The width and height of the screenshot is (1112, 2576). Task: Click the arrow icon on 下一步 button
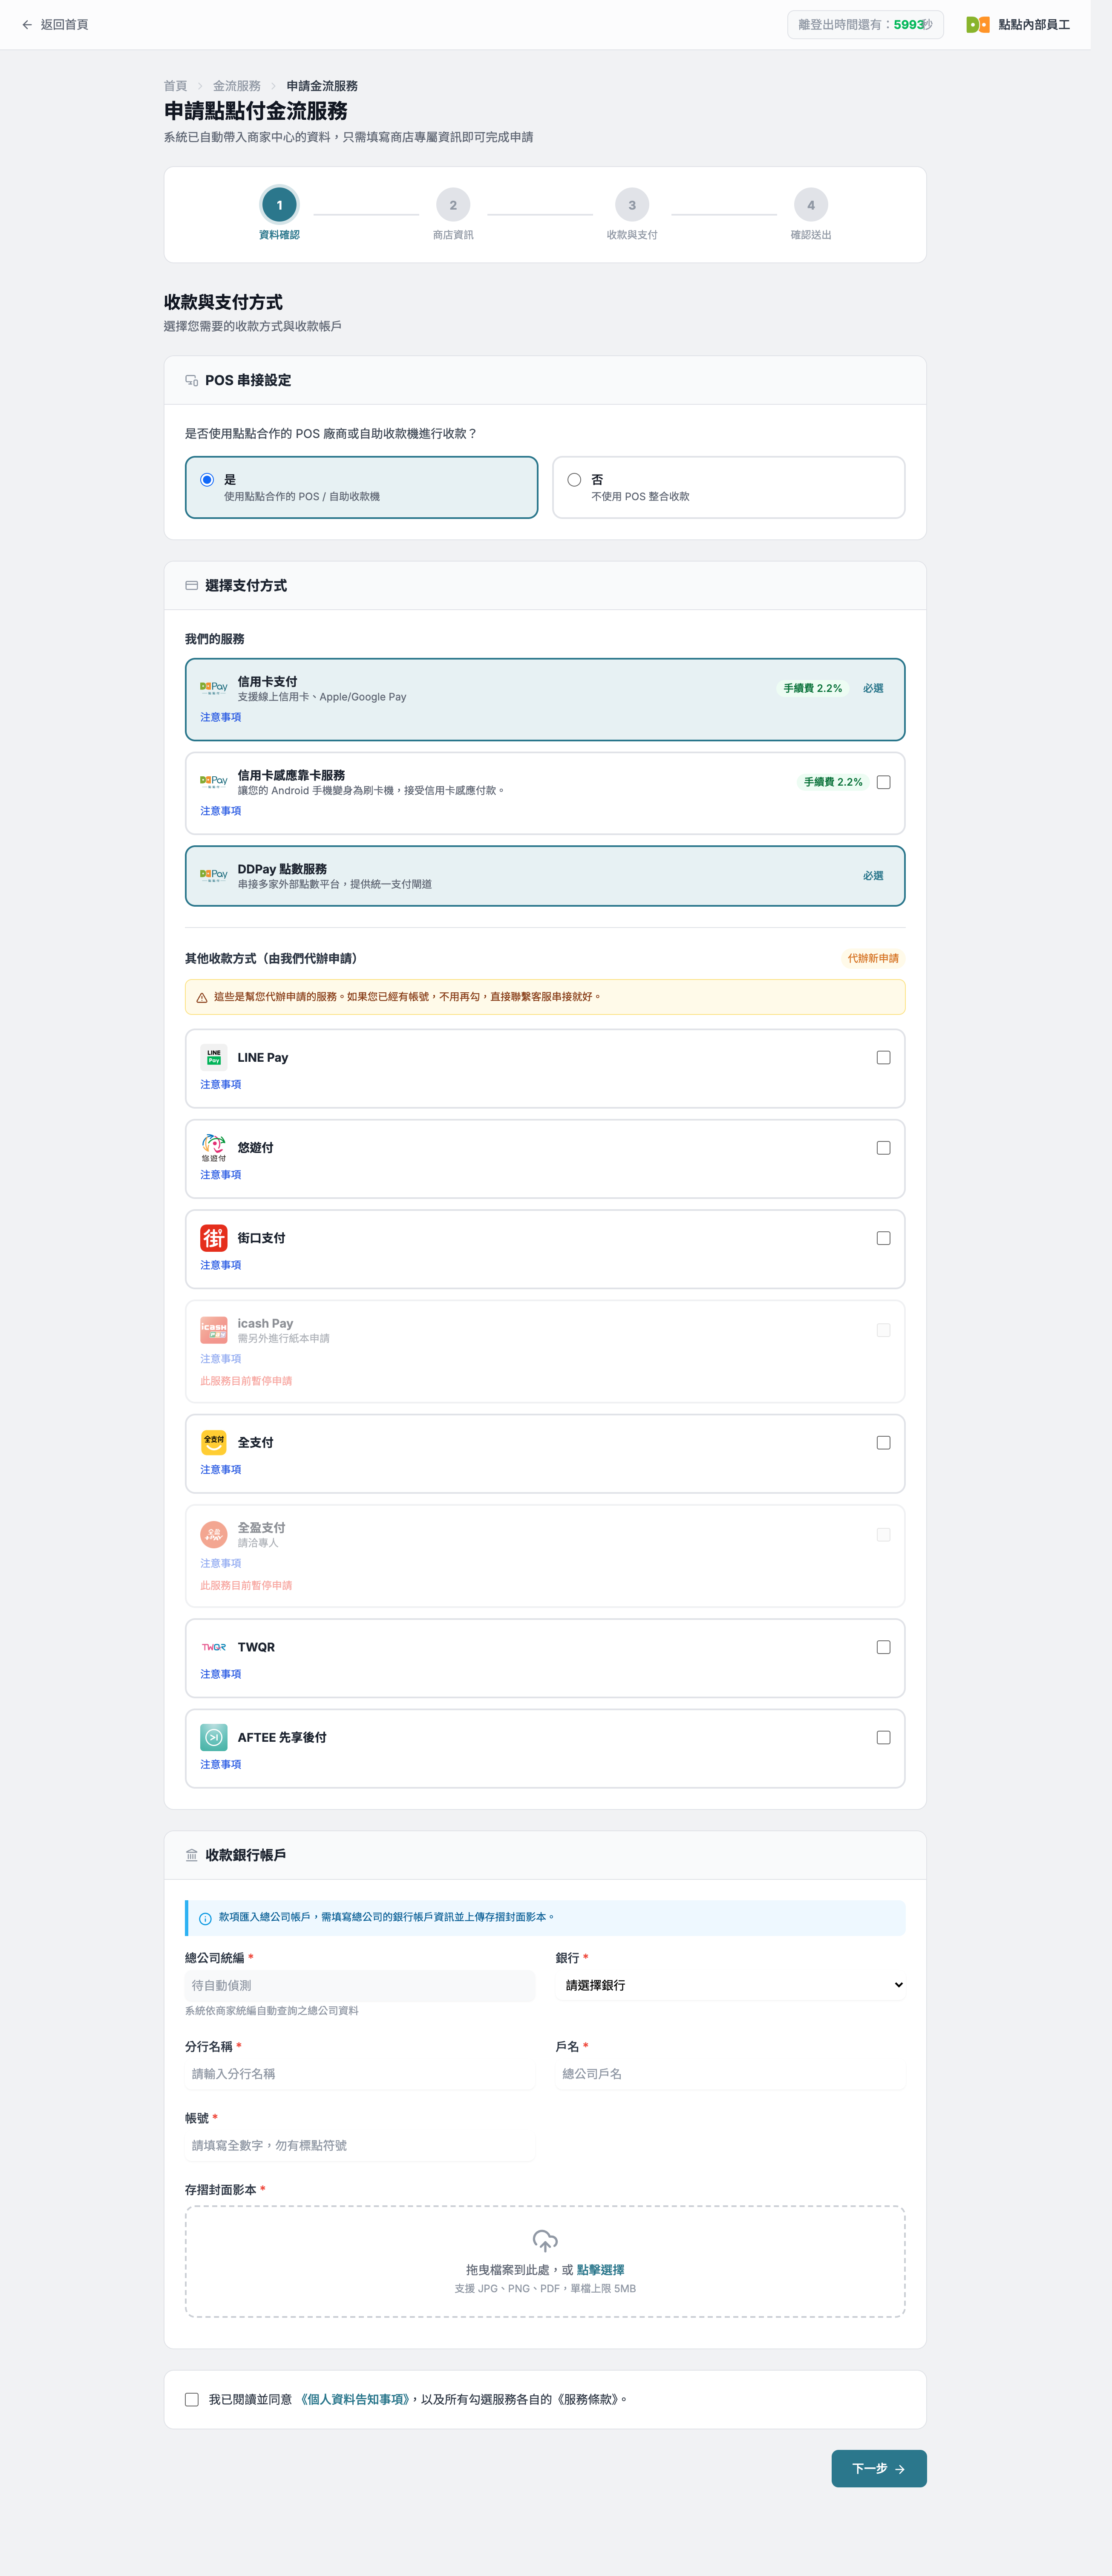pyautogui.click(x=900, y=2469)
